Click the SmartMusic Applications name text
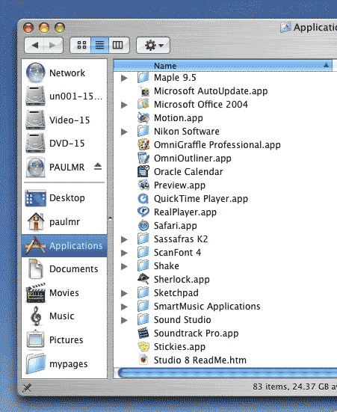 [x=207, y=307]
